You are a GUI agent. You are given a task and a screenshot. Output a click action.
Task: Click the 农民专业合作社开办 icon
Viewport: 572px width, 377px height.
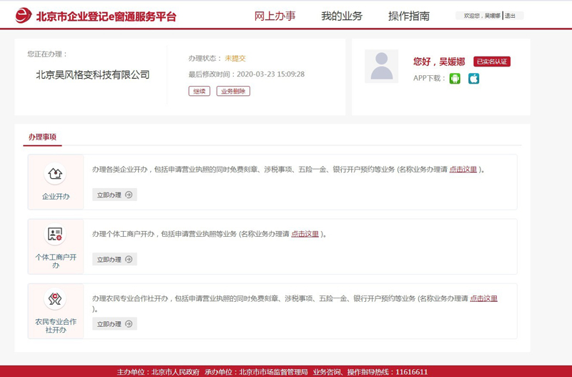[55, 299]
